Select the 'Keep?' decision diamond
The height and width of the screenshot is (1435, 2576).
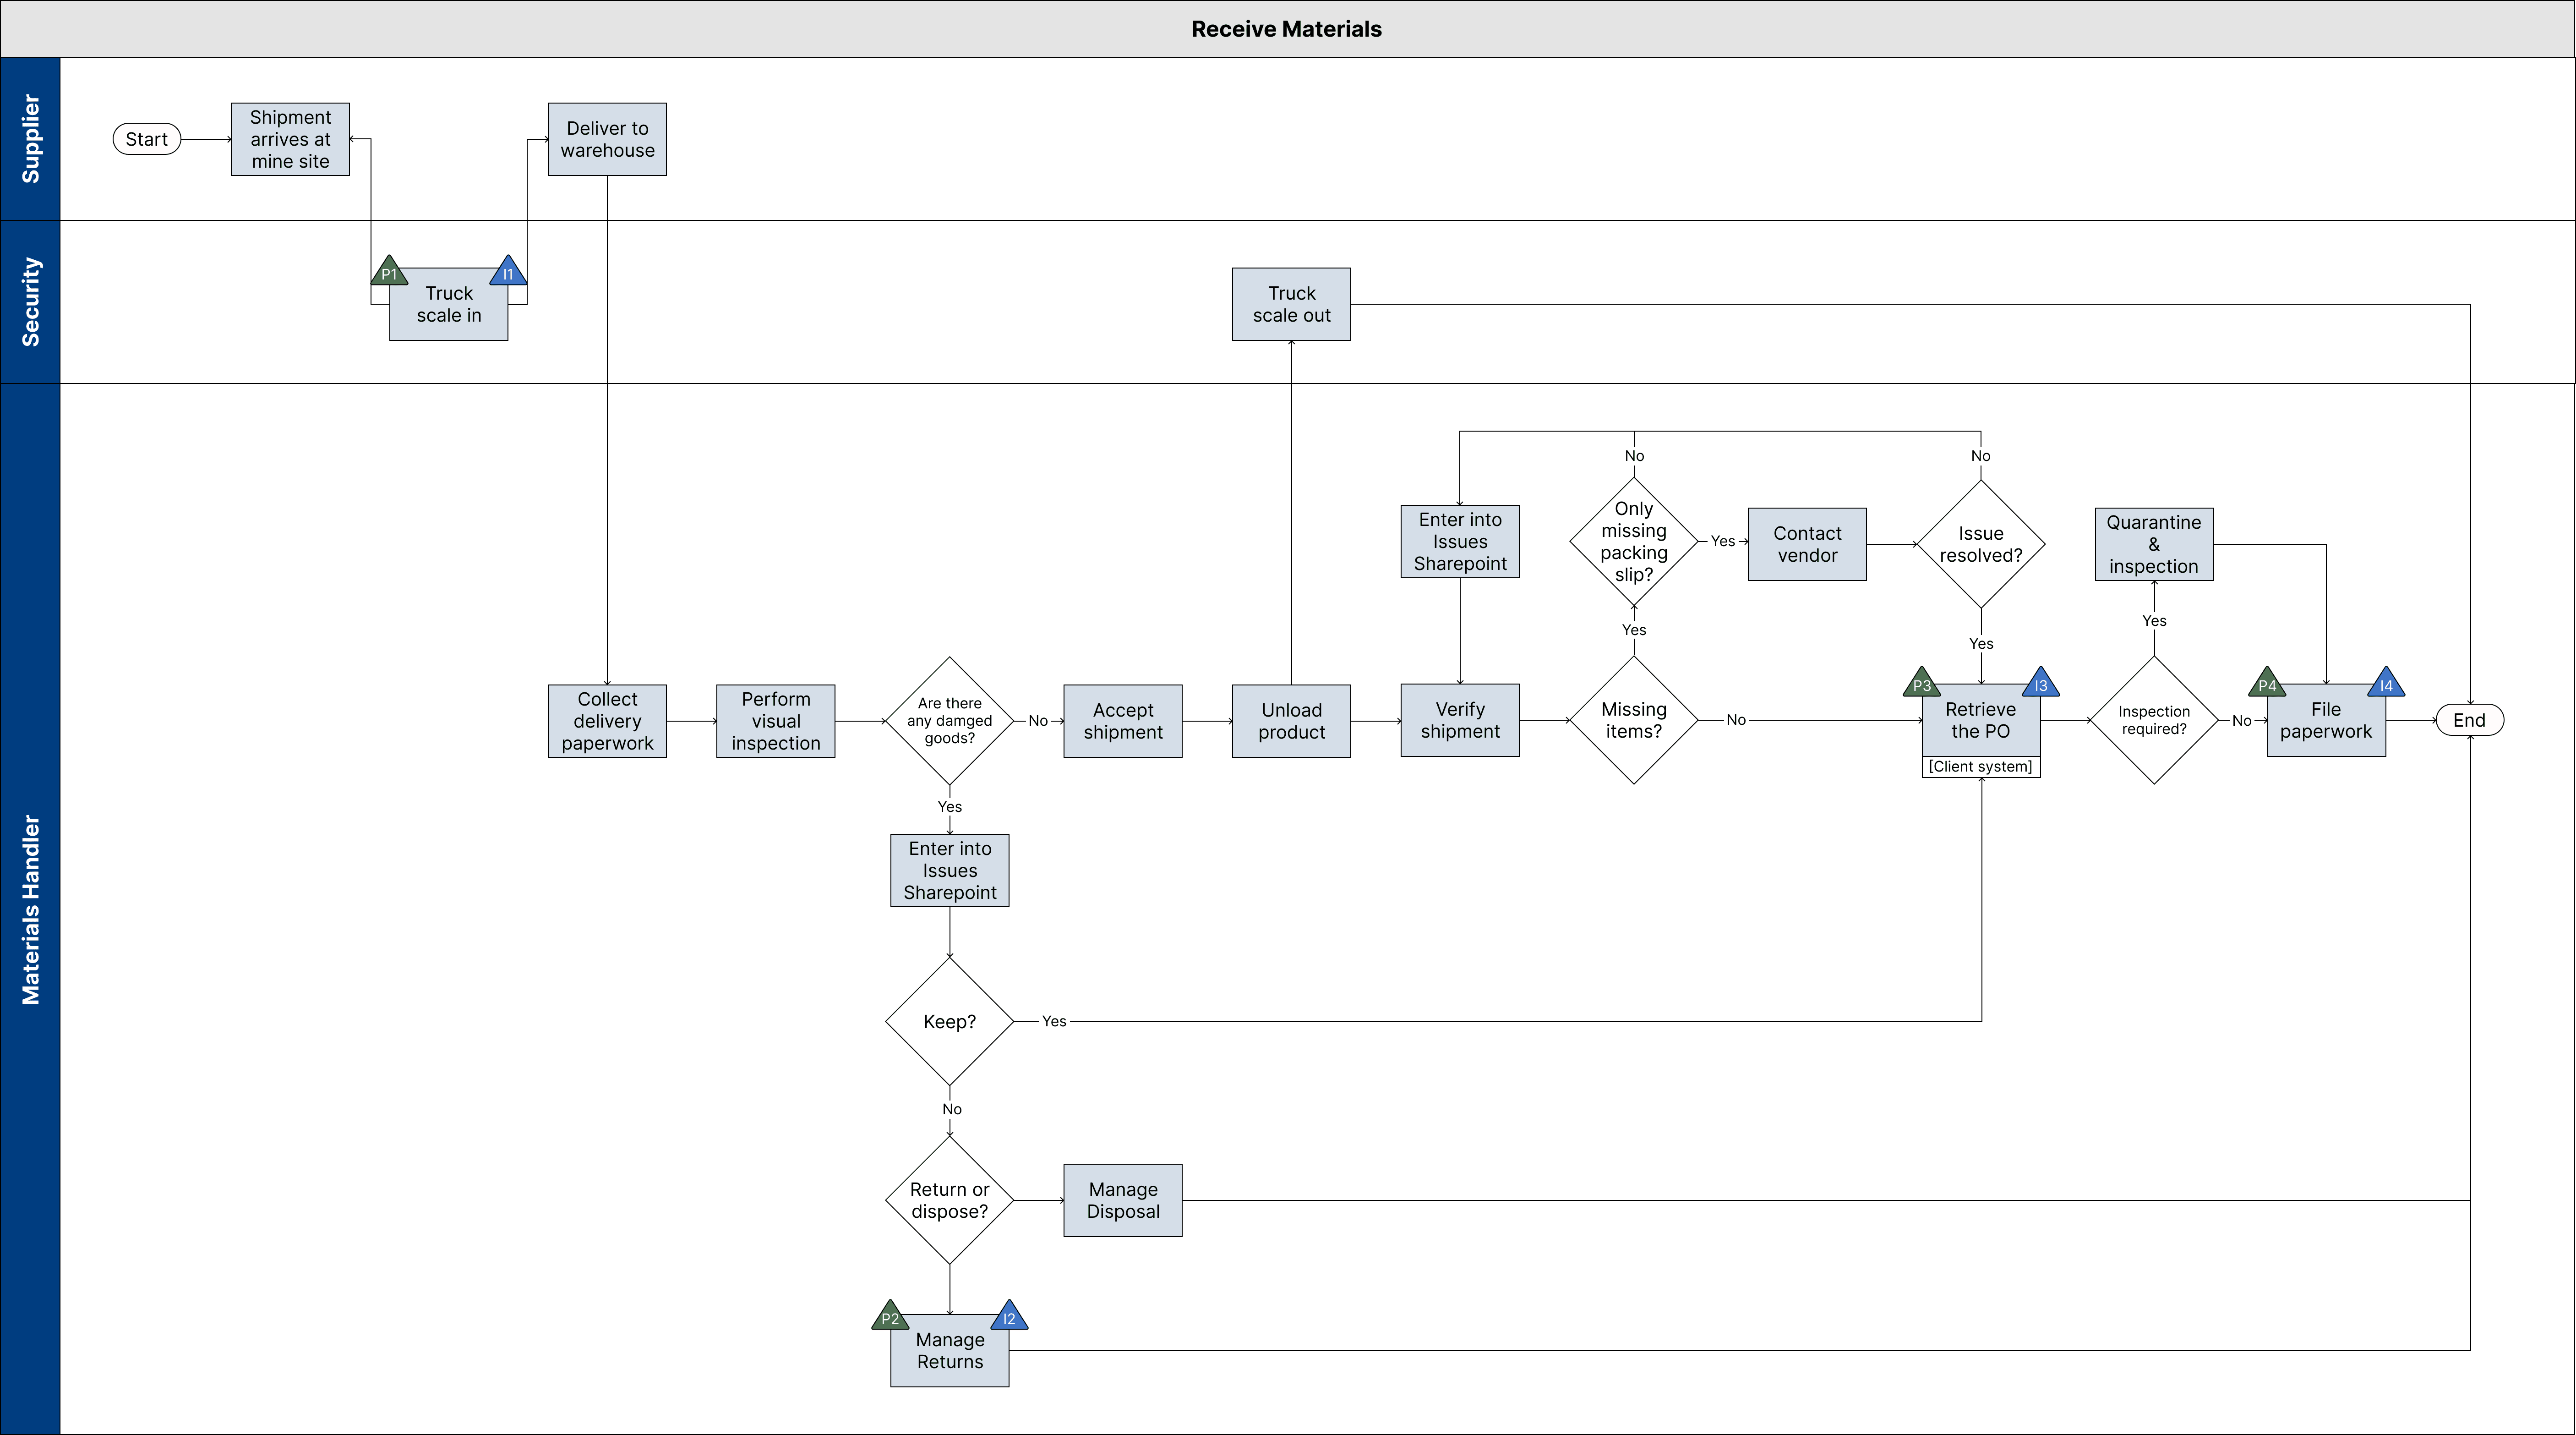pos(949,1021)
